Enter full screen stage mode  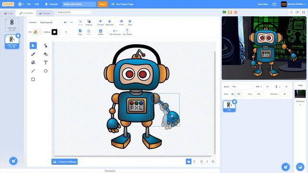[x=304, y=12]
